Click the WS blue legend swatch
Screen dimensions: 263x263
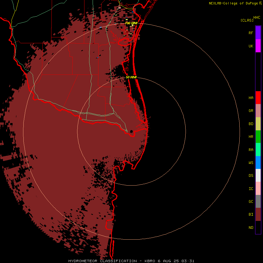point(258,162)
